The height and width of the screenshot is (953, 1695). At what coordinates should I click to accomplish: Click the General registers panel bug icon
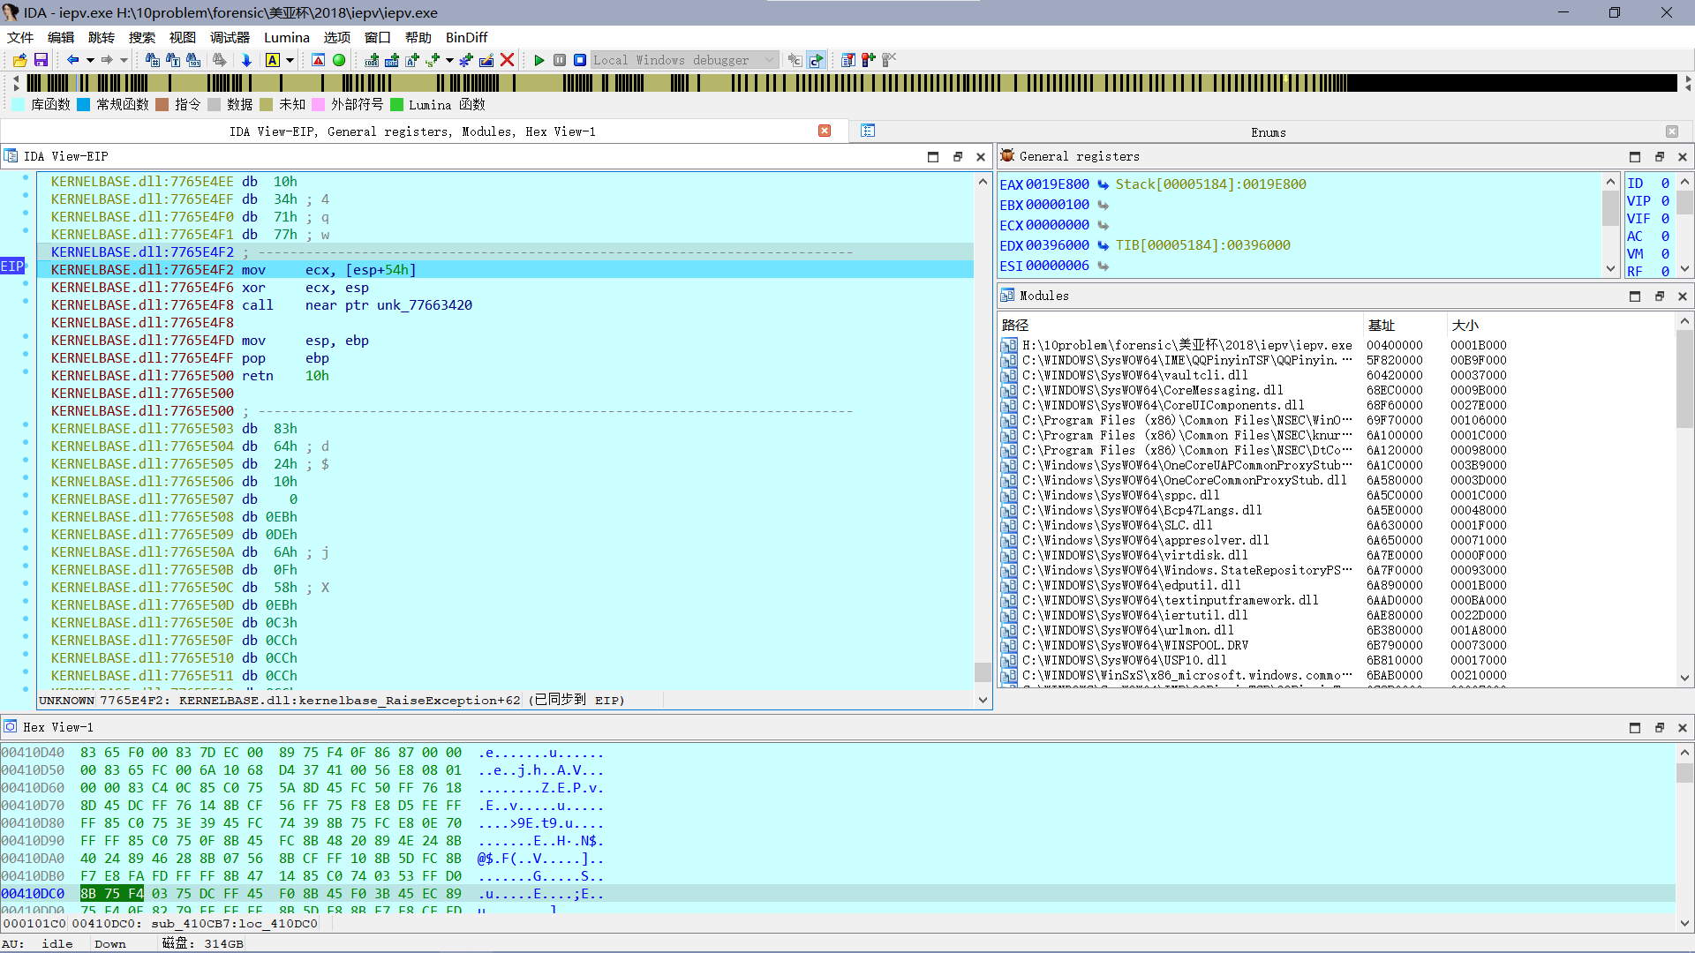1007,156
